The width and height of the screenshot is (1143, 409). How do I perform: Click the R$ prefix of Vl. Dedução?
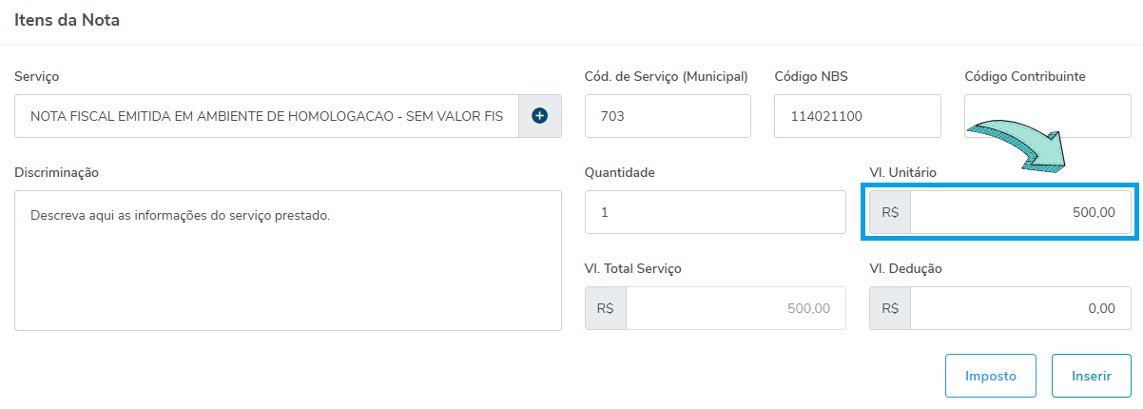[x=890, y=308]
